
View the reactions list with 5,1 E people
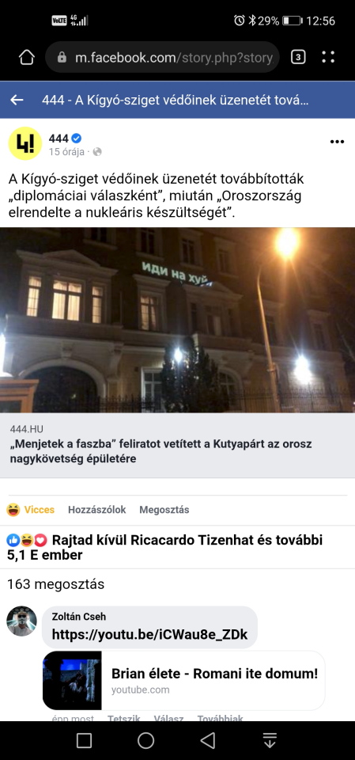coord(164,547)
